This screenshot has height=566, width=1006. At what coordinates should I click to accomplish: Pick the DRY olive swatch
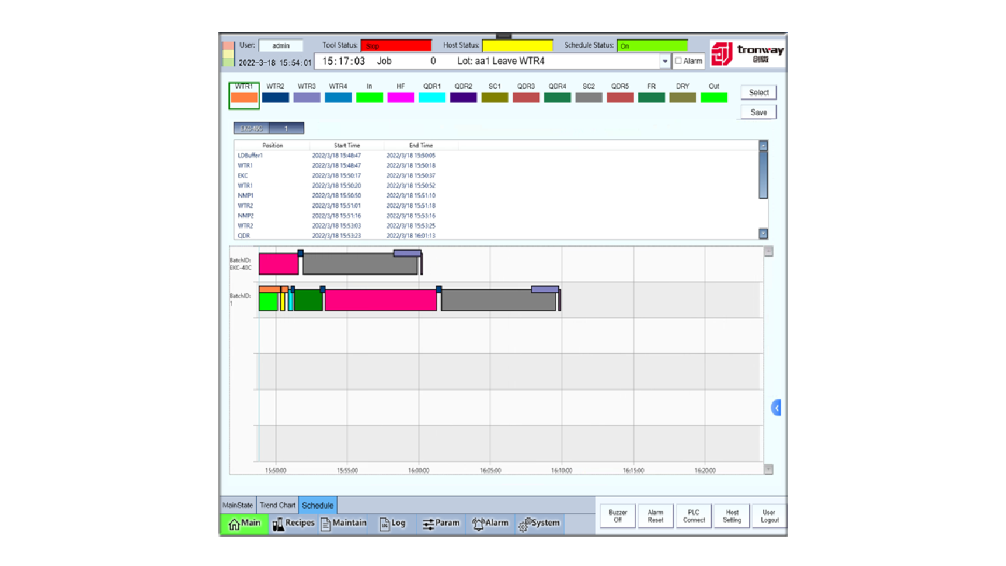pyautogui.click(x=683, y=98)
